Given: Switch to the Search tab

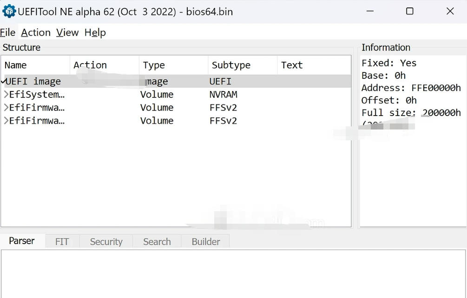Looking at the screenshot, I should pos(157,241).
